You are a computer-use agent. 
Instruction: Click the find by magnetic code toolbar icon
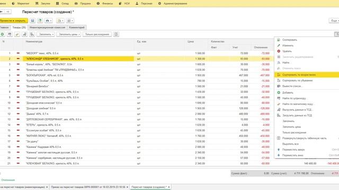pos(17,34)
